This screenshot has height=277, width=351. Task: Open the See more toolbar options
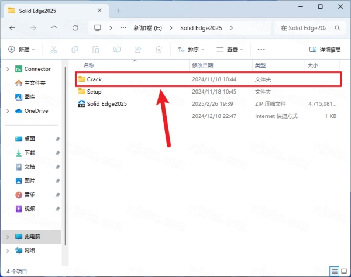(261, 50)
